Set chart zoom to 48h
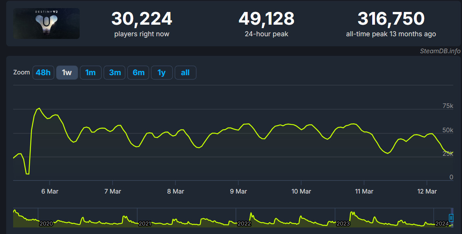462x234 pixels. pyautogui.click(x=43, y=72)
